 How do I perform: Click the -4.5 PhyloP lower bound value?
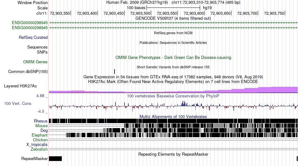[x=41, y=112]
